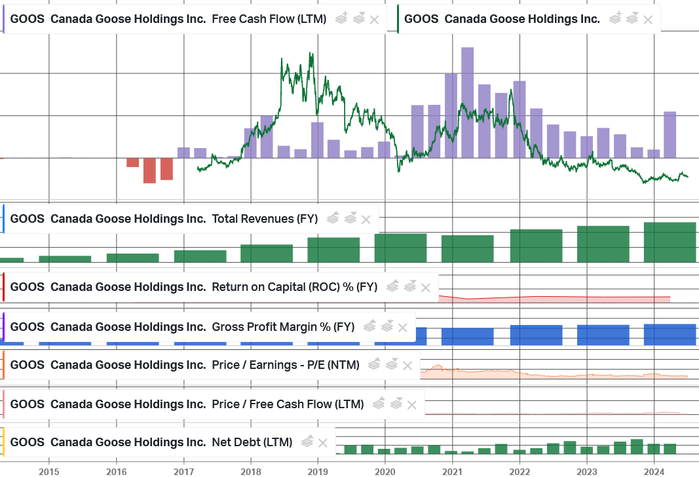Click the rightmost blue Gross Profit Margin bar
The width and height of the screenshot is (699, 477).
670,334
